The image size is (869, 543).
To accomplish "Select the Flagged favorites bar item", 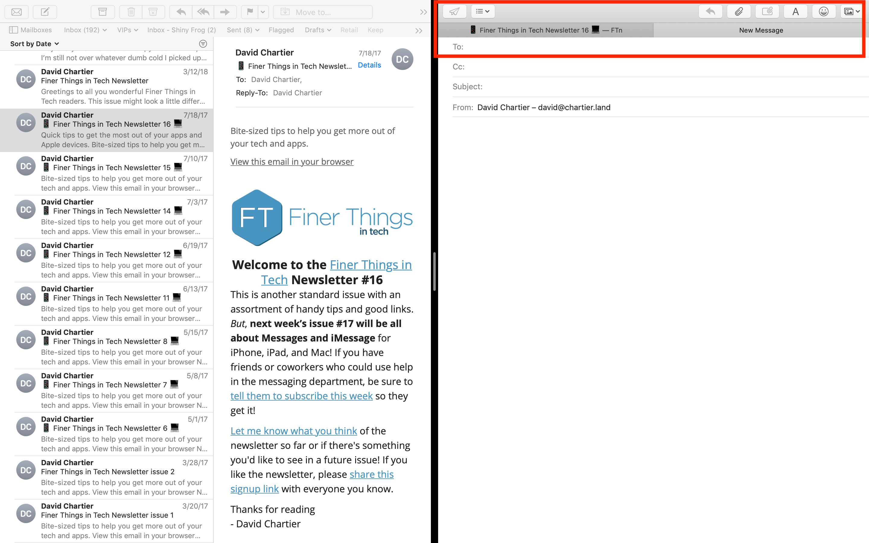I will pos(281,30).
